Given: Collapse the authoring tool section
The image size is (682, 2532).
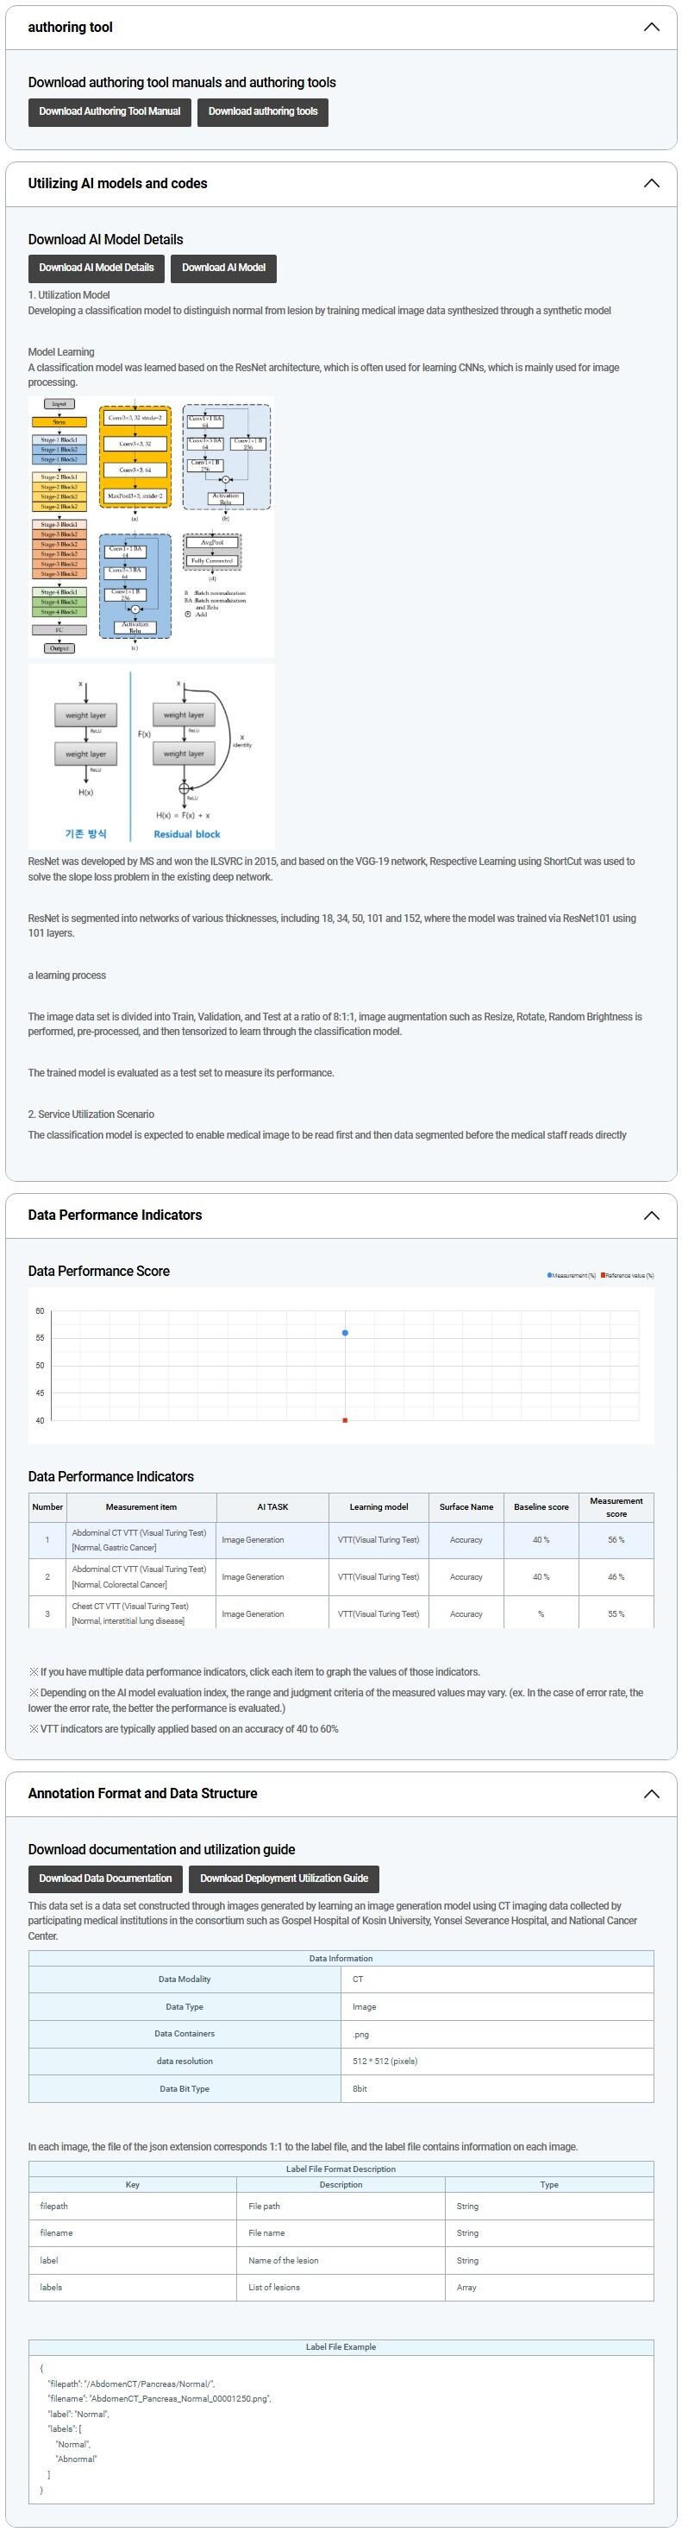Looking at the screenshot, I should 651,28.
